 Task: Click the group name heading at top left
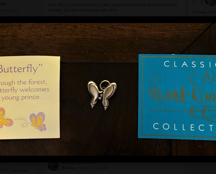coord(3,4)
